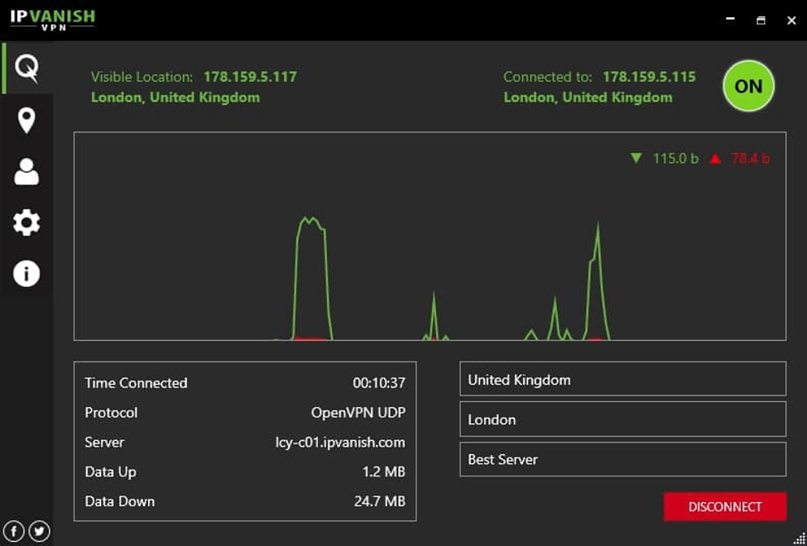Open Settings via the gear icon
The image size is (807, 546).
tap(27, 223)
